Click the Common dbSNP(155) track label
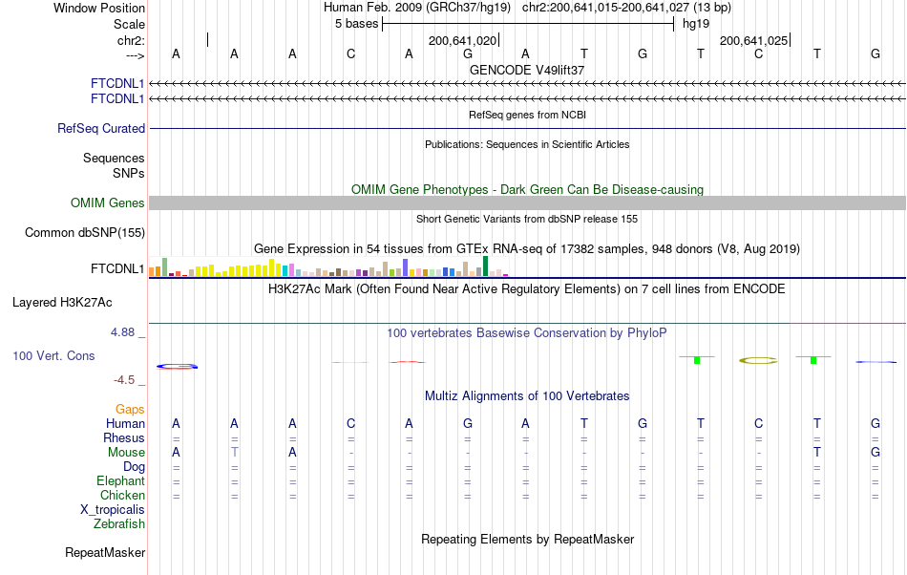This screenshot has width=907, height=575. (x=84, y=232)
